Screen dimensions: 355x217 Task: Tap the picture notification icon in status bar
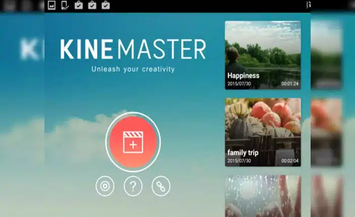(52, 5)
